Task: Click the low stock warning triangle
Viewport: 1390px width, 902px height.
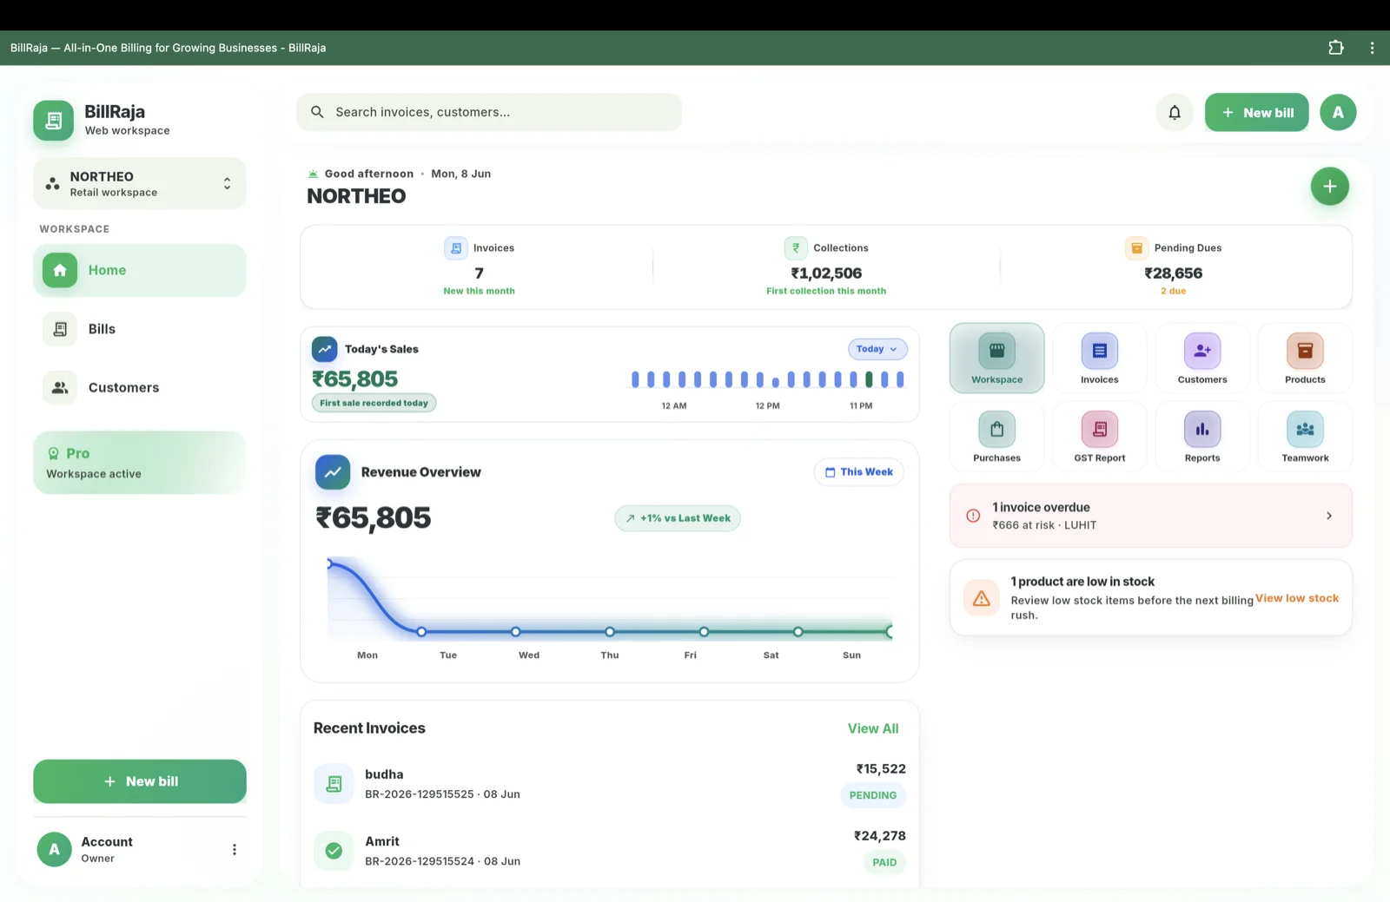Action: 982,598
